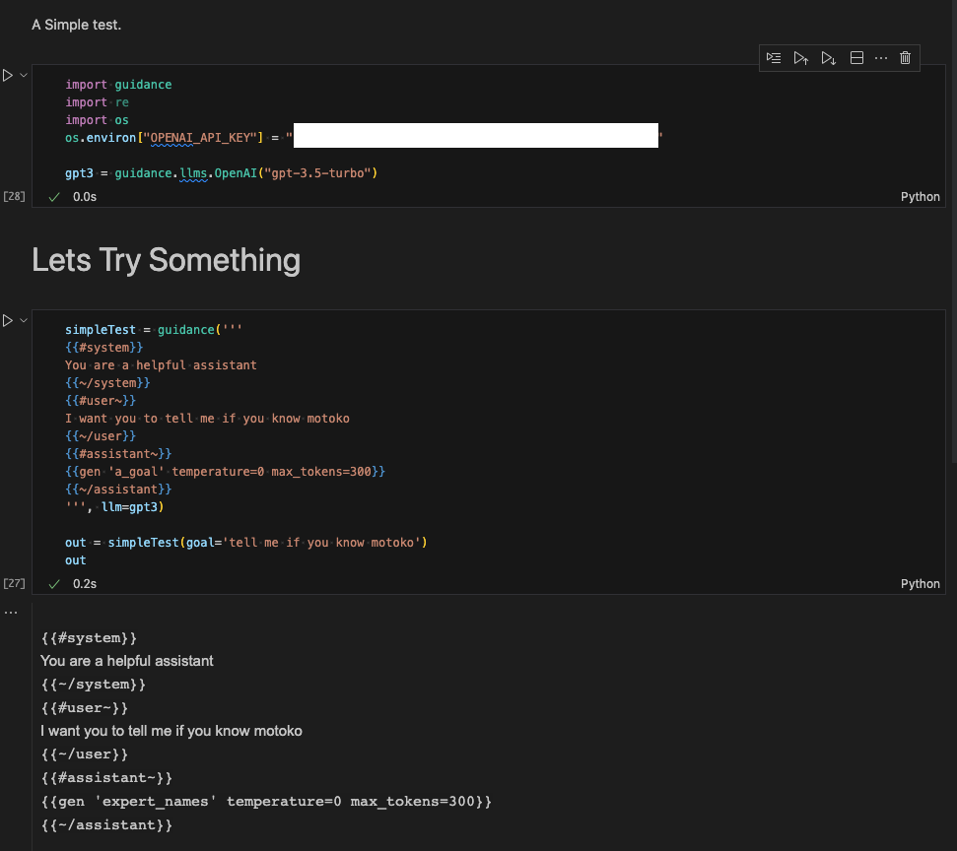The height and width of the screenshot is (851, 957).
Task: Run the simpleTest cell with its play button
Action: tap(6, 320)
